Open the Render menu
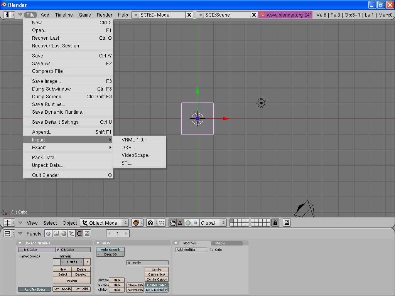Image resolution: width=395 pixels, height=296 pixels. coord(104,15)
